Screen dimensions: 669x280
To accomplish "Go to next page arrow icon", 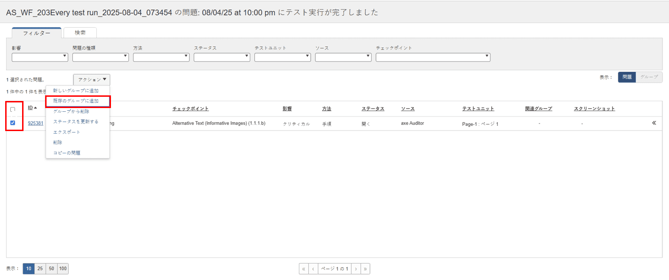I will coord(356,269).
